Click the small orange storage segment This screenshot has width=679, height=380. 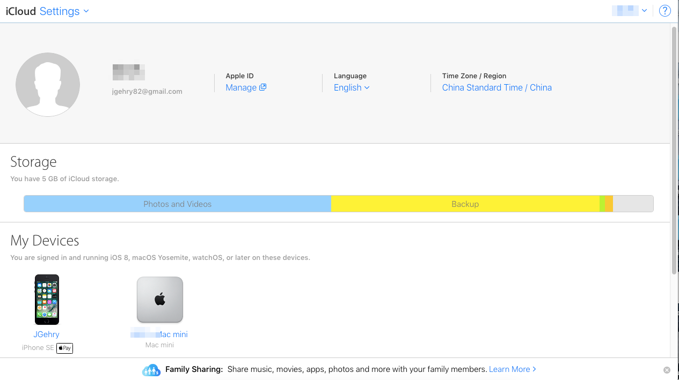pos(609,204)
